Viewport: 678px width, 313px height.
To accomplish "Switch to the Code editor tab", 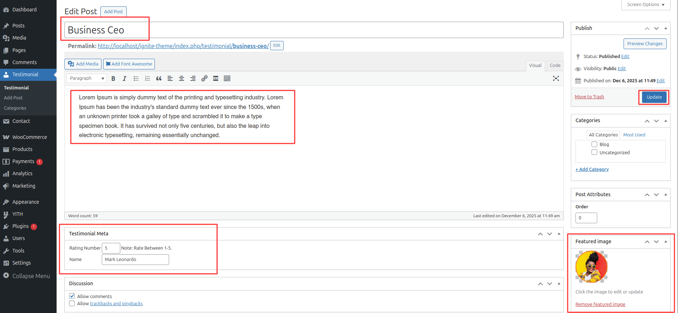I will [x=555, y=66].
